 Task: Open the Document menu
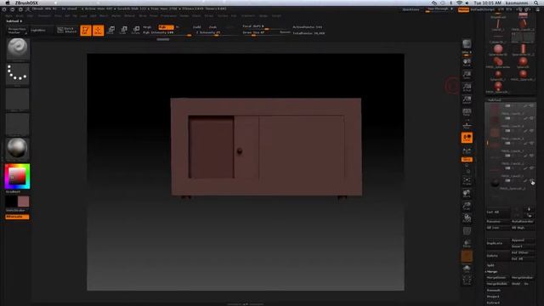pyautogui.click(x=44, y=15)
